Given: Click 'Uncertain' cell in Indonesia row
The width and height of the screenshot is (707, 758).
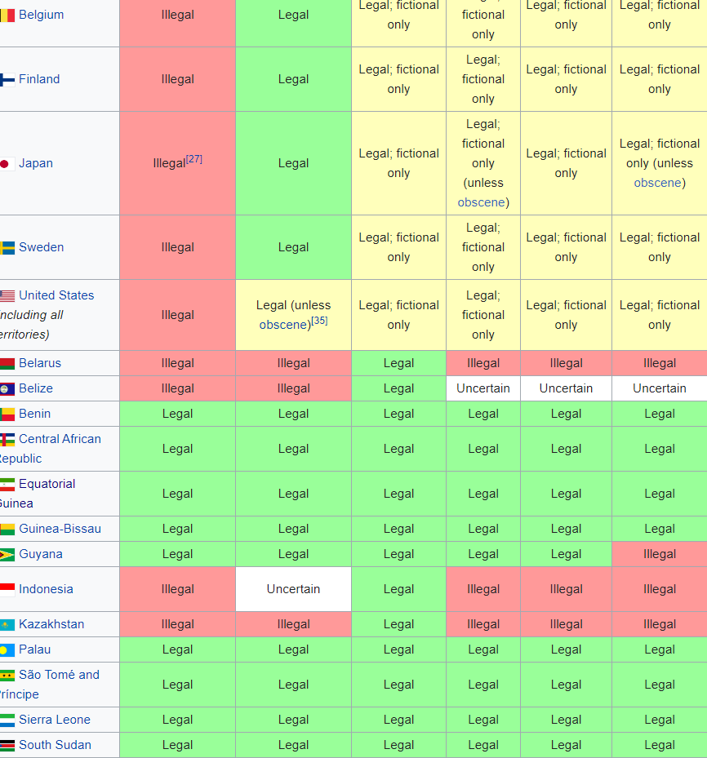Looking at the screenshot, I should 294,589.
